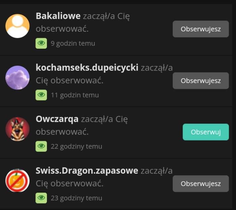Open the purple cloud avatar

tap(17, 77)
